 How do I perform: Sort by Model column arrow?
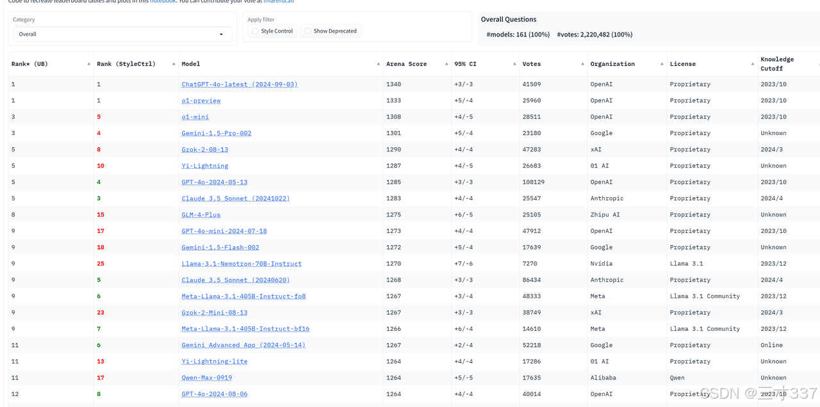[379, 64]
